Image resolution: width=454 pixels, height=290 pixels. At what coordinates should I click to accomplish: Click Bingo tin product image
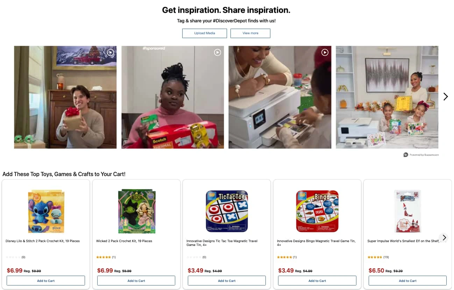coord(317,211)
